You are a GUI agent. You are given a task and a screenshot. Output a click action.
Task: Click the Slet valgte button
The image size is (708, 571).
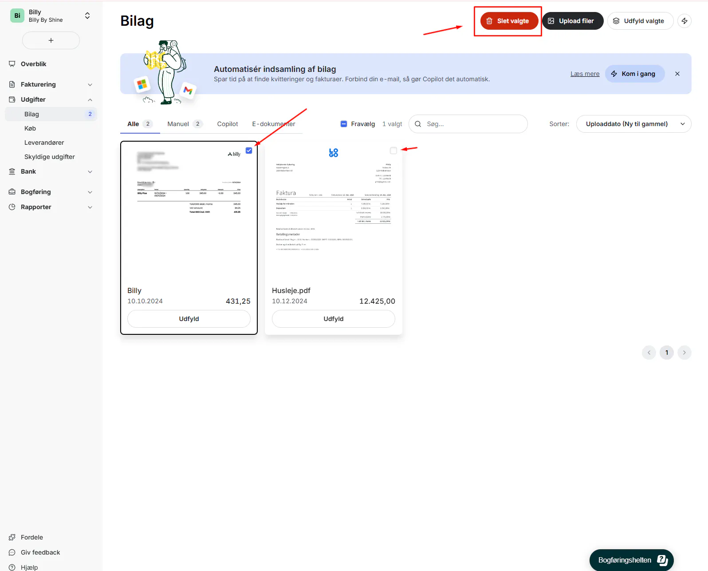(x=509, y=21)
